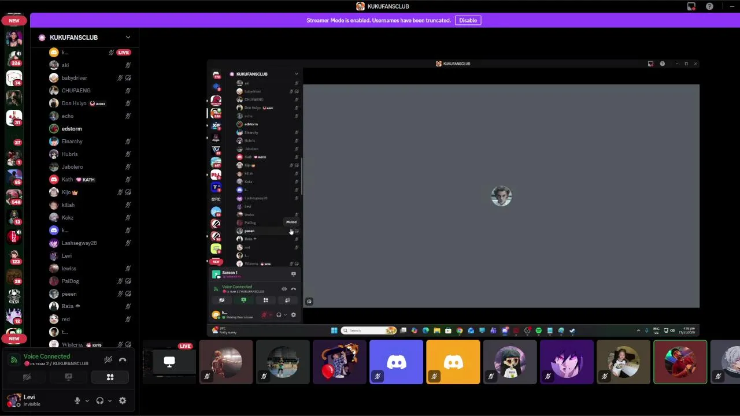Select peeen in the voice member list

[90, 294]
